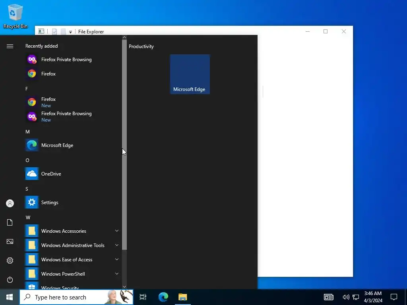Screen dimensions: 407x305
Task: Open the user account icon in Start sidebar
Action: [10, 203]
